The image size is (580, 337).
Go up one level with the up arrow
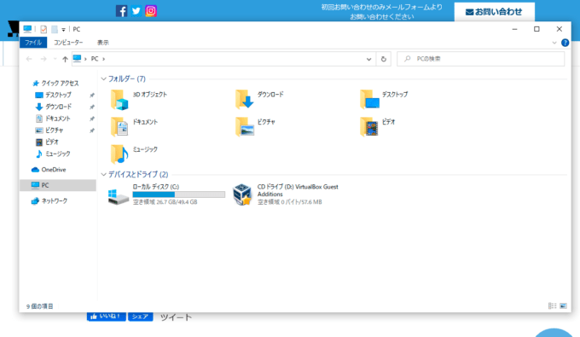coord(65,59)
